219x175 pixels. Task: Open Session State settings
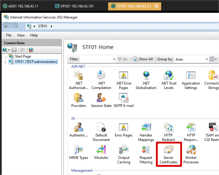pos(101,100)
